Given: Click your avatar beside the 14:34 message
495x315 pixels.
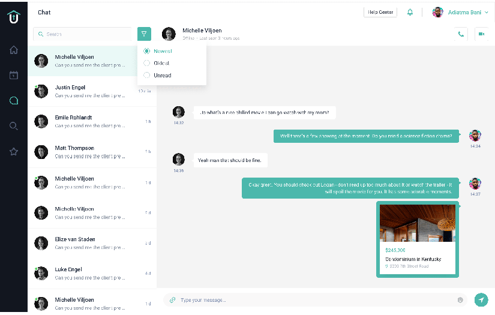Looking at the screenshot, I should pyautogui.click(x=475, y=136).
